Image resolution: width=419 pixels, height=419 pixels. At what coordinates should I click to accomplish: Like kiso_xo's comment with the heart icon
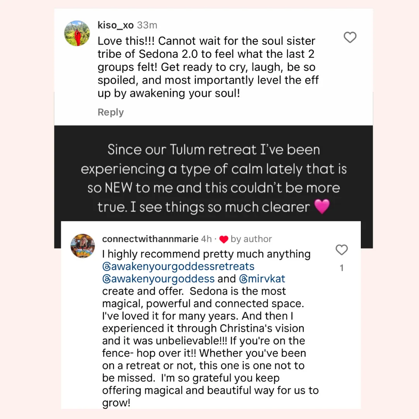click(x=350, y=37)
